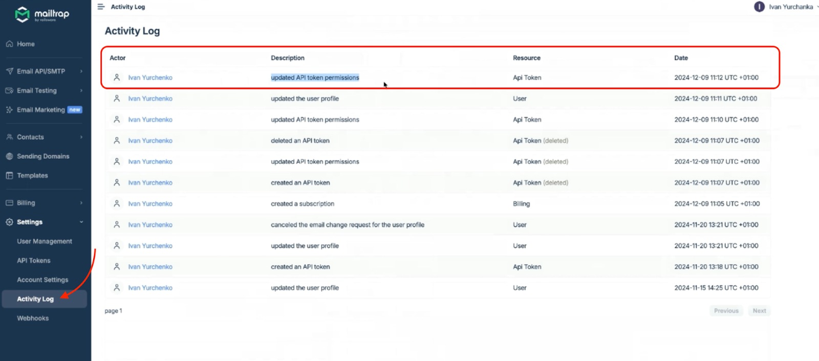Click user icon in canceled email change row
The height and width of the screenshot is (361, 819).
pyautogui.click(x=117, y=224)
